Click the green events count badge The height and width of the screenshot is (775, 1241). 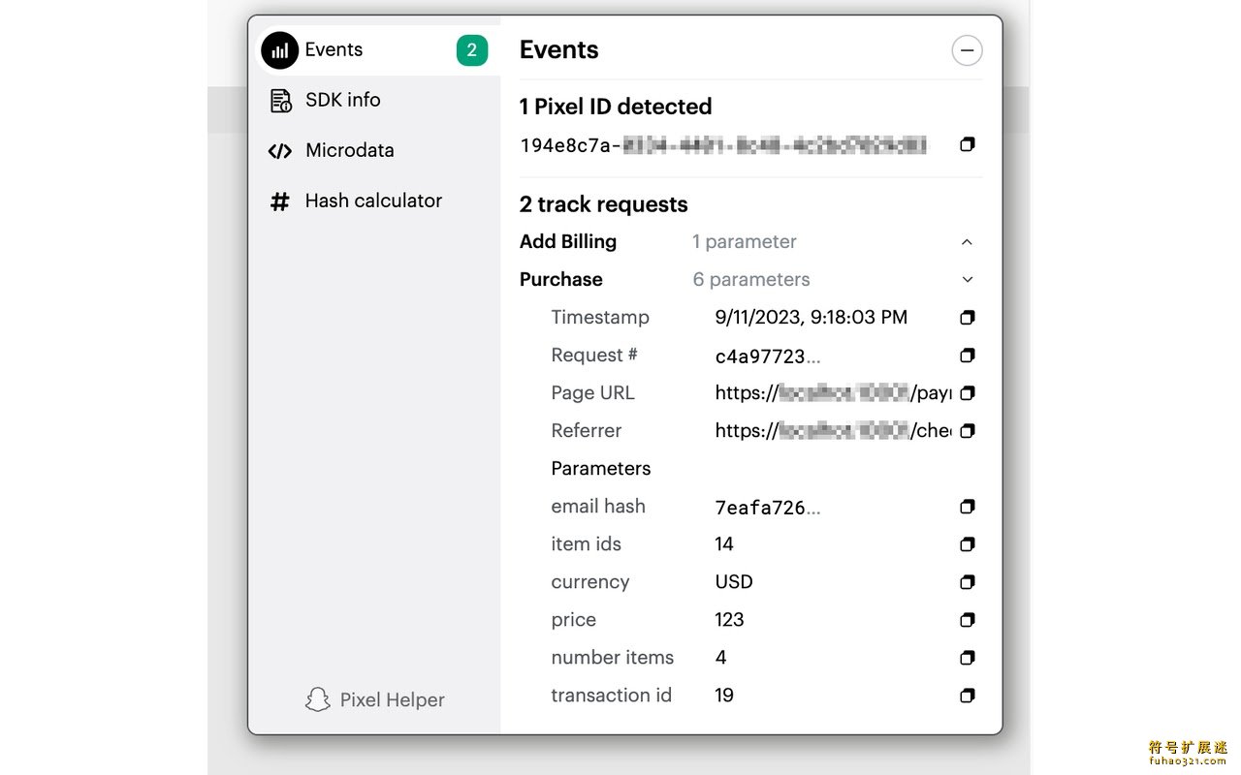point(472,50)
